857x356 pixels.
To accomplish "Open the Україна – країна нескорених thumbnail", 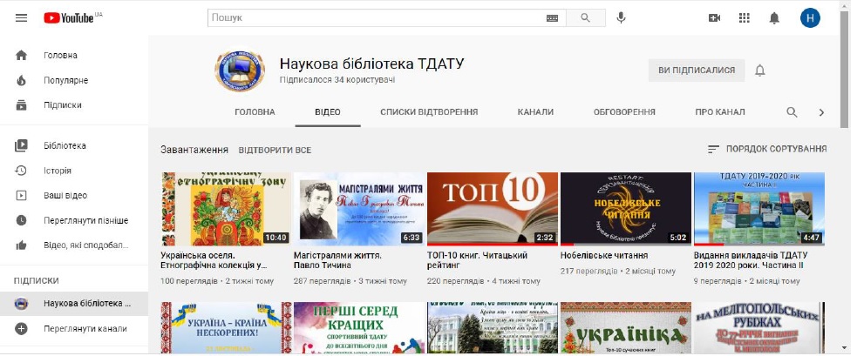I will click(x=227, y=327).
